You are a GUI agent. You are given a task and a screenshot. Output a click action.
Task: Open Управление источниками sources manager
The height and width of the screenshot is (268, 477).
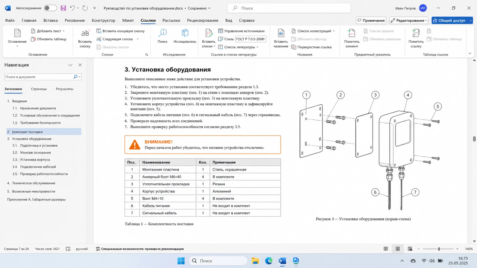pos(241,31)
